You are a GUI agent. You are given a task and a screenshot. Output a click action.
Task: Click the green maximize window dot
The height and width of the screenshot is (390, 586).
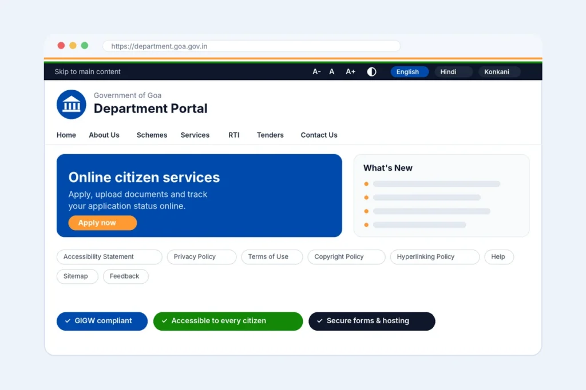click(x=85, y=46)
